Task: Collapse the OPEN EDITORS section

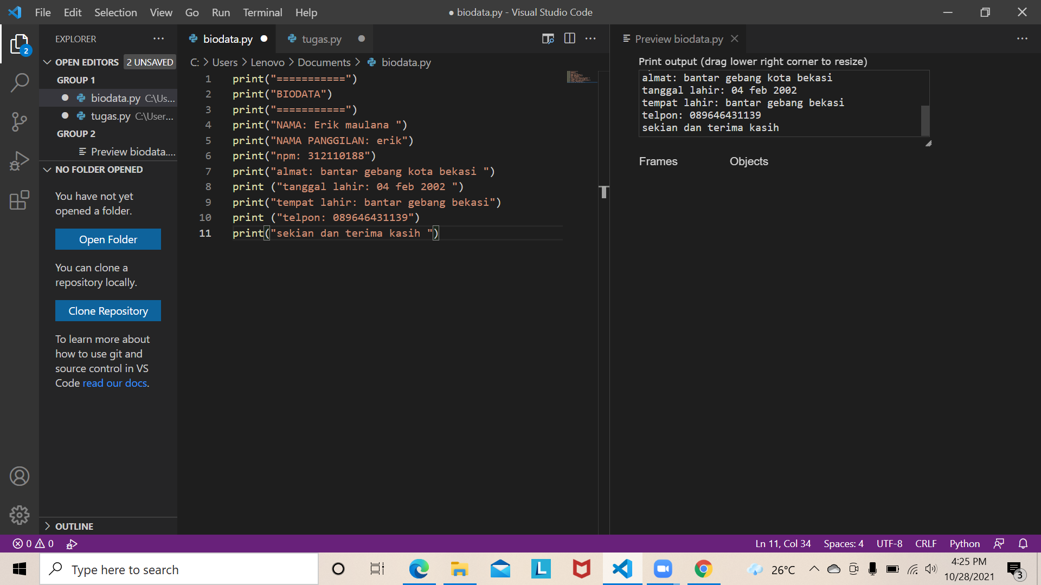Action: pyautogui.click(x=47, y=62)
